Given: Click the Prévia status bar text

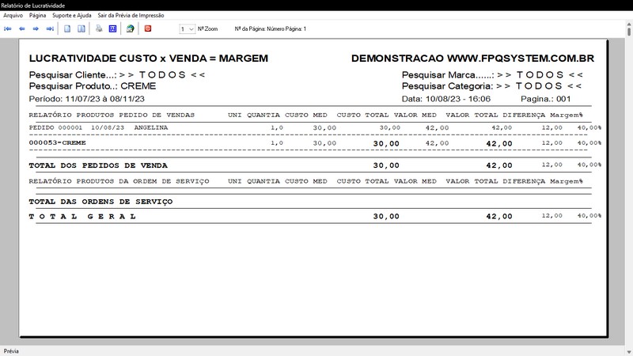Looking at the screenshot, I should tap(11, 351).
